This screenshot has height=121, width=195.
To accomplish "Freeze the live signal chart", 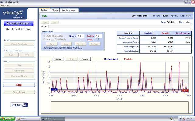I will [x=86, y=59].
